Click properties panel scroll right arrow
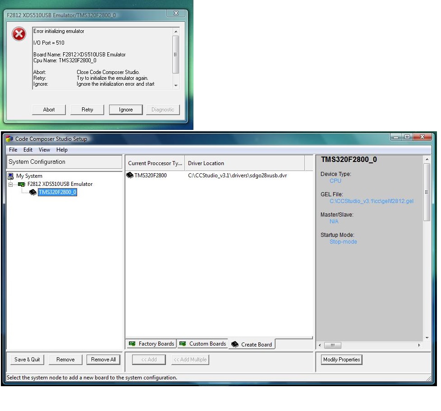 419,345
